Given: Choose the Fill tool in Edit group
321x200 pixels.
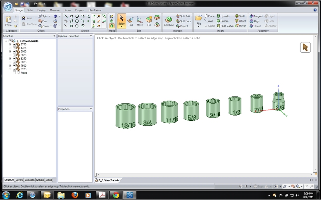Looking at the screenshot, I should coord(149,21).
